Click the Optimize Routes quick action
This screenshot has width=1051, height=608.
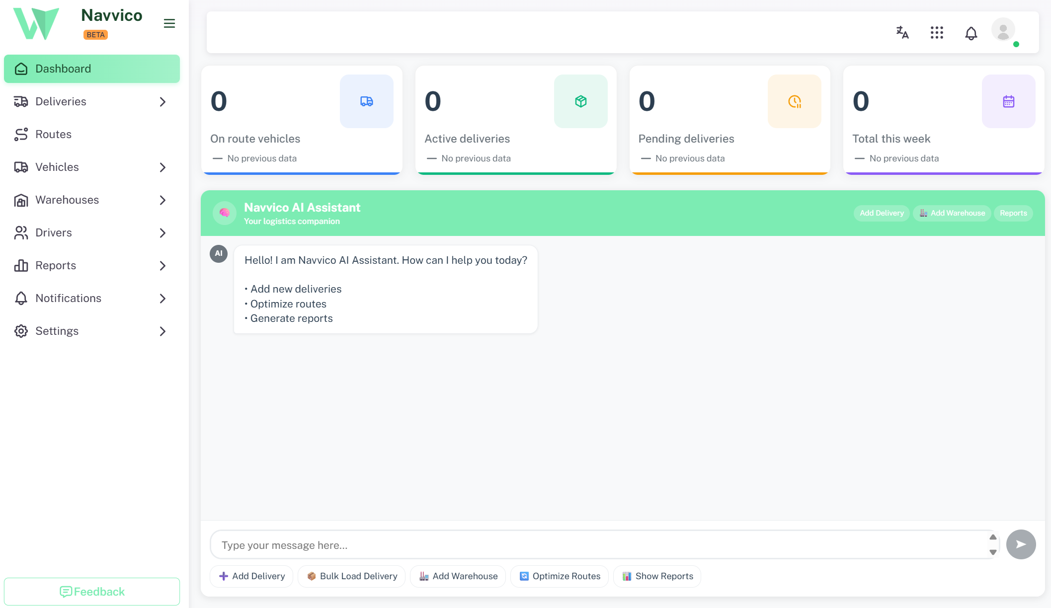560,576
